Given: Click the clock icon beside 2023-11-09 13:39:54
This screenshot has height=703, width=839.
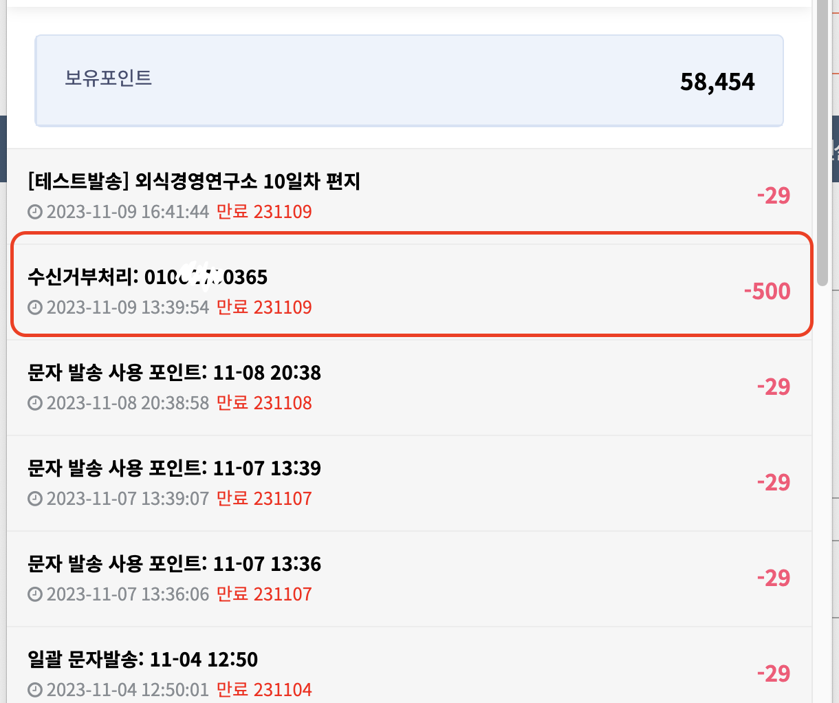Looking at the screenshot, I should (x=35, y=307).
